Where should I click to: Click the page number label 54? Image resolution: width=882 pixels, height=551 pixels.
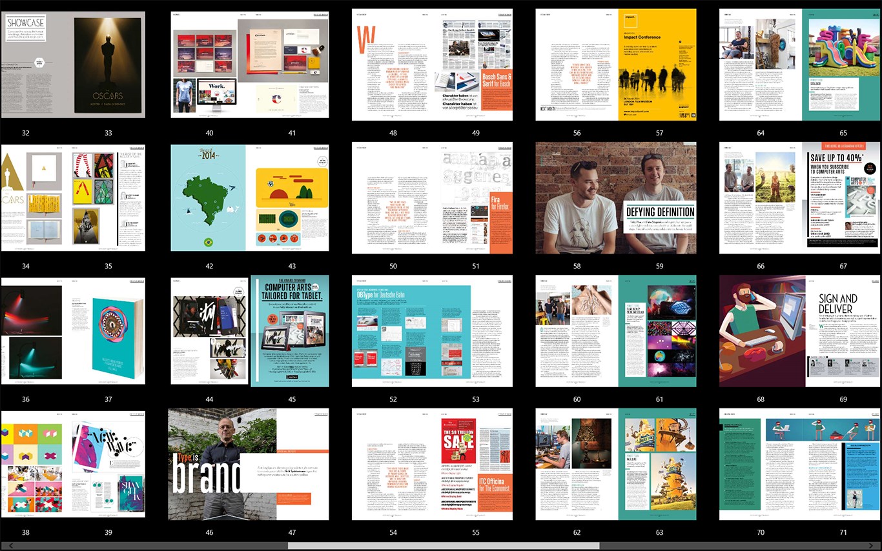tap(393, 533)
